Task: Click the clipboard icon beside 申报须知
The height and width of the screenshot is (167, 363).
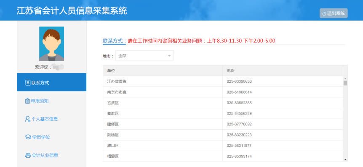Action: (x=27, y=101)
